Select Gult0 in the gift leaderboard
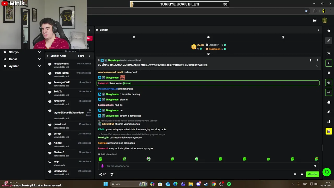This screenshot has height=188, width=334. point(200,45)
